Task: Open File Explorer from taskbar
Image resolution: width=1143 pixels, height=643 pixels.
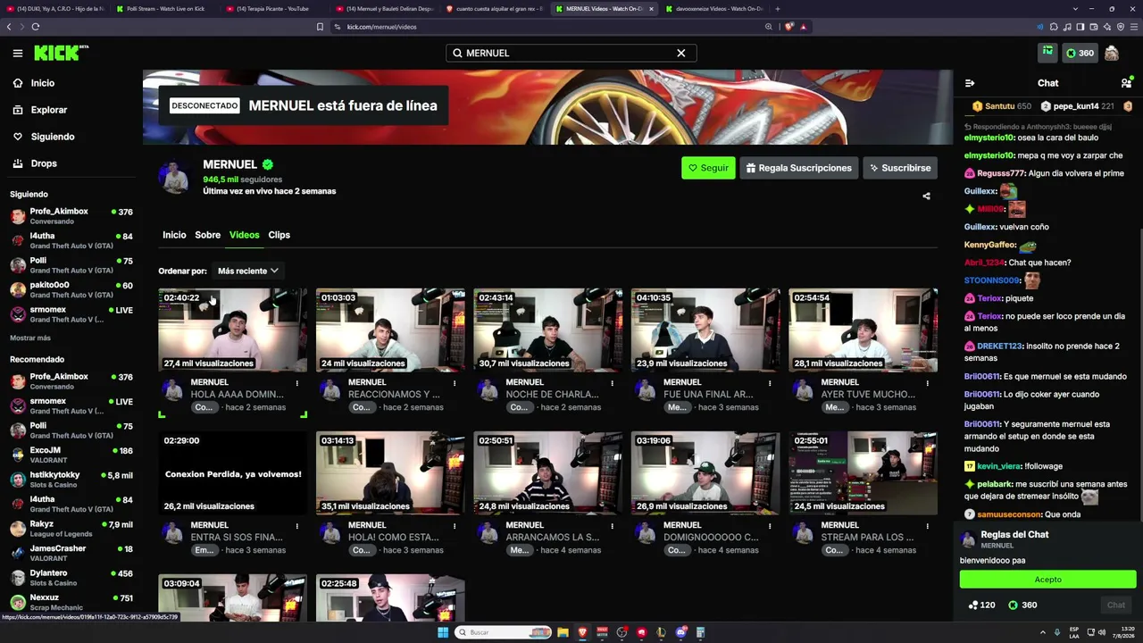Action: coord(563,632)
